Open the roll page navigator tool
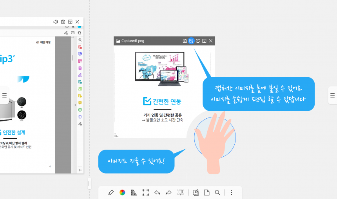 [x=180, y=192]
